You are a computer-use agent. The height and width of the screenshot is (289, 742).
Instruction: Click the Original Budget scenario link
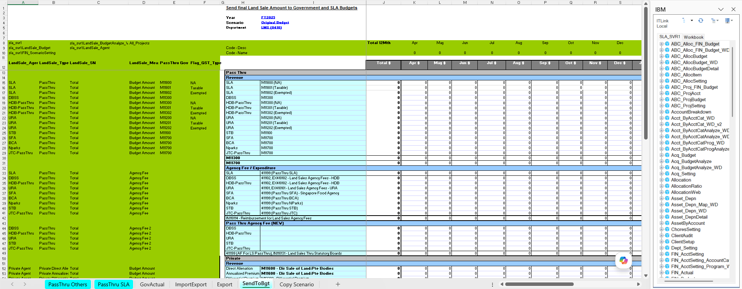click(275, 22)
